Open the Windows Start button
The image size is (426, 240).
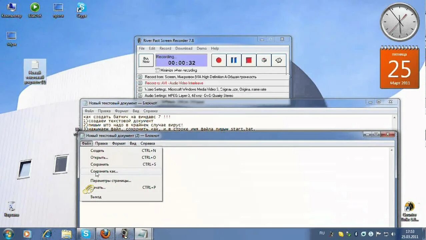(8, 234)
